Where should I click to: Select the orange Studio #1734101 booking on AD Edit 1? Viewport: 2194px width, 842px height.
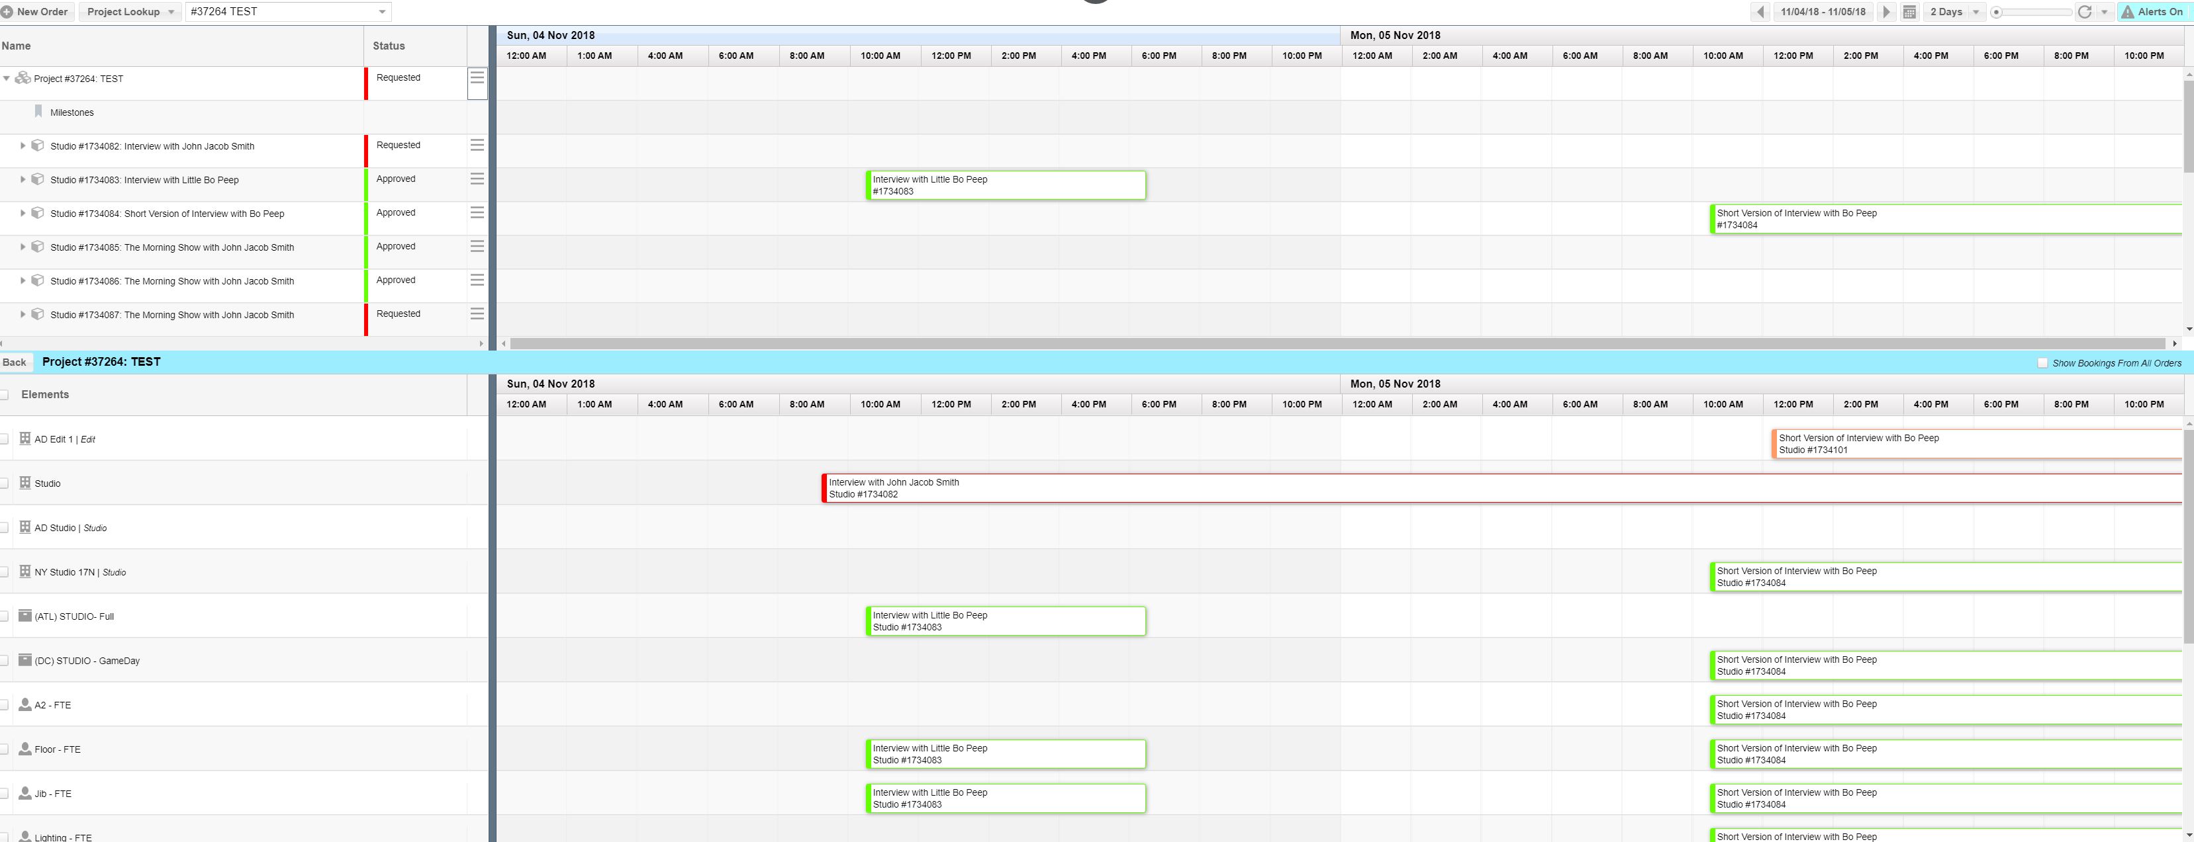[1977, 444]
